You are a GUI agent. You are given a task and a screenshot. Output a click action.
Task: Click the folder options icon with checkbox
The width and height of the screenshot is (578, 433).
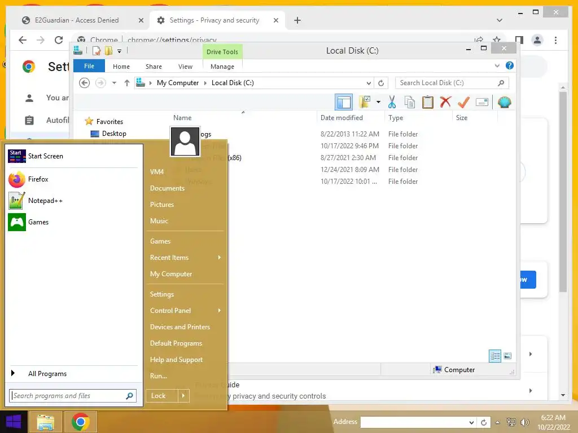click(x=365, y=102)
